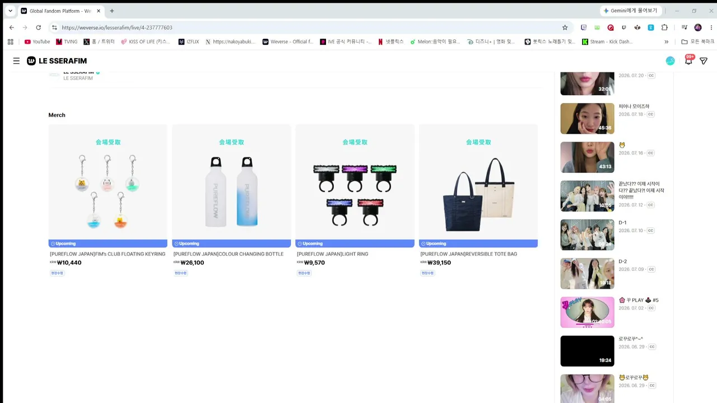Open the 디즈니+ bookmark
The width and height of the screenshot is (717, 403).
[x=491, y=41]
